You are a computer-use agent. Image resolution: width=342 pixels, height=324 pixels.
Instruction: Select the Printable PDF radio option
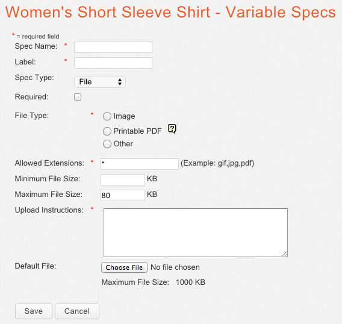click(107, 131)
